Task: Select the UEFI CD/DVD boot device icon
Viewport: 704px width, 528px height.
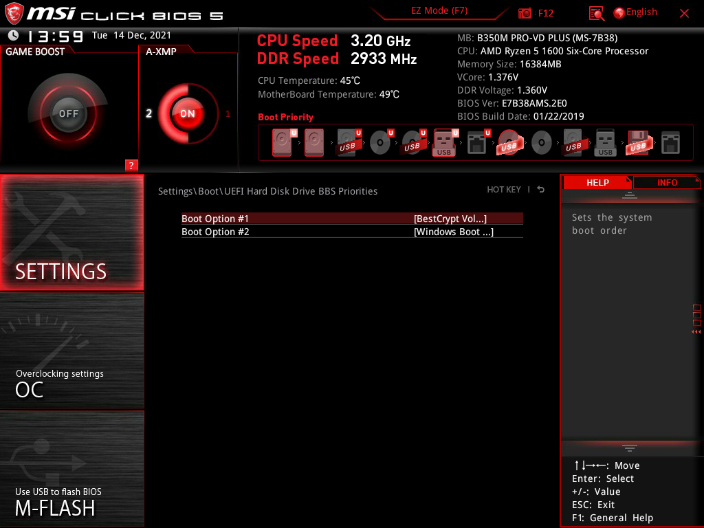Action: 381,143
